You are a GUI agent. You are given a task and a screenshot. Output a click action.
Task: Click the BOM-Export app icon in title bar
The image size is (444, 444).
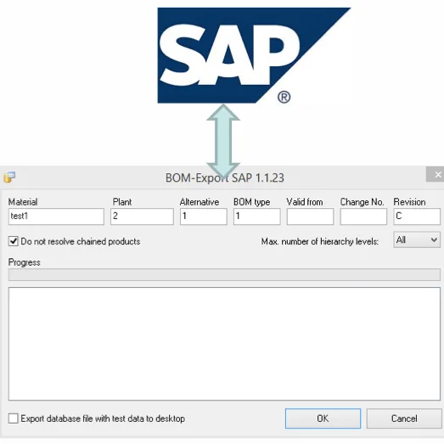pos(9,177)
